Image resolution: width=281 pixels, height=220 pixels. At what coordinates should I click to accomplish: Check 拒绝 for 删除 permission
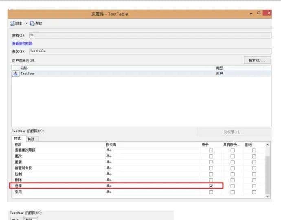tap(254, 180)
